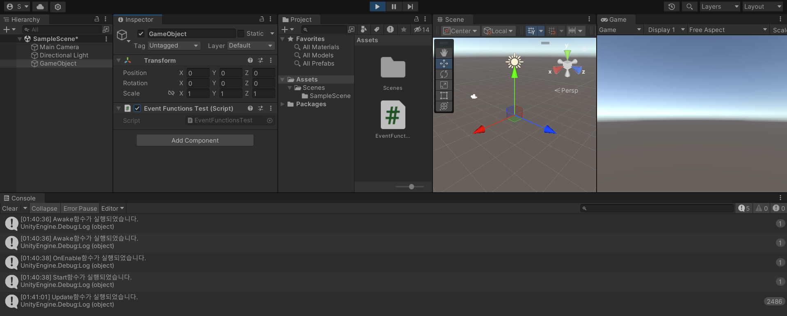Toggle Event Functions Test script enabled checkbox
The height and width of the screenshot is (316, 787).
tap(137, 108)
